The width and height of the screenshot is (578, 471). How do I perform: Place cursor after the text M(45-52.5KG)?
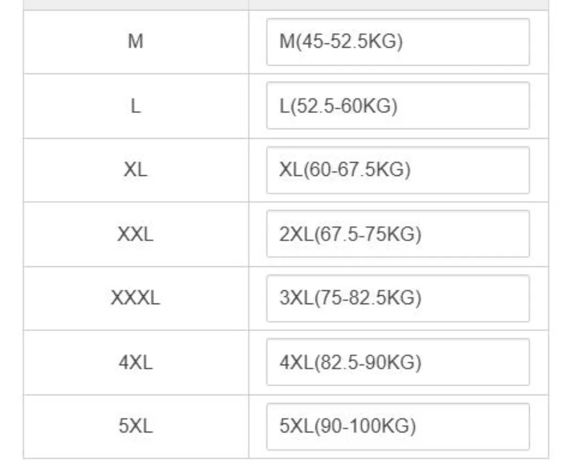pyautogui.click(x=405, y=42)
